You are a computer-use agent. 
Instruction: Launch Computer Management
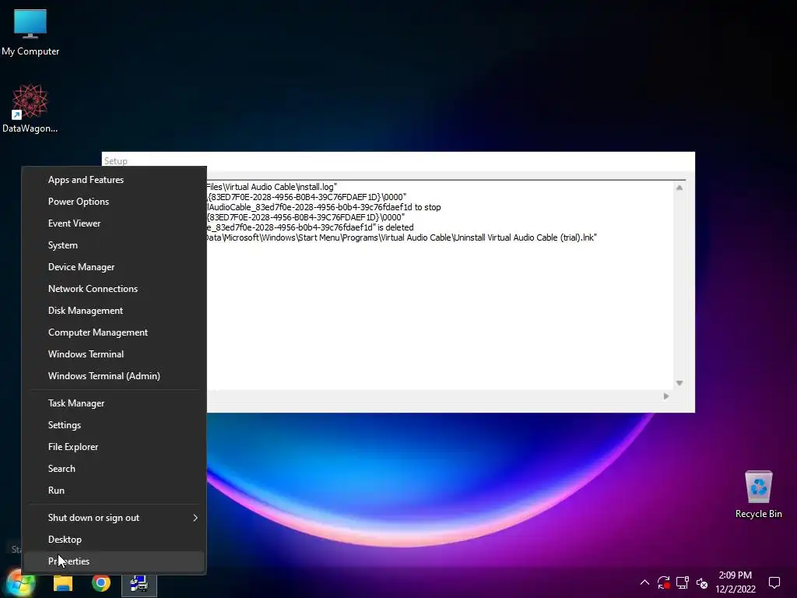coord(114,332)
